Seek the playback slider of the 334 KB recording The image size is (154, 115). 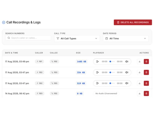(x=112, y=72)
